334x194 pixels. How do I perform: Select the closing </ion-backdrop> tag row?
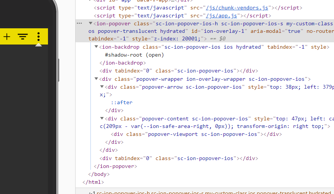pos(123,63)
